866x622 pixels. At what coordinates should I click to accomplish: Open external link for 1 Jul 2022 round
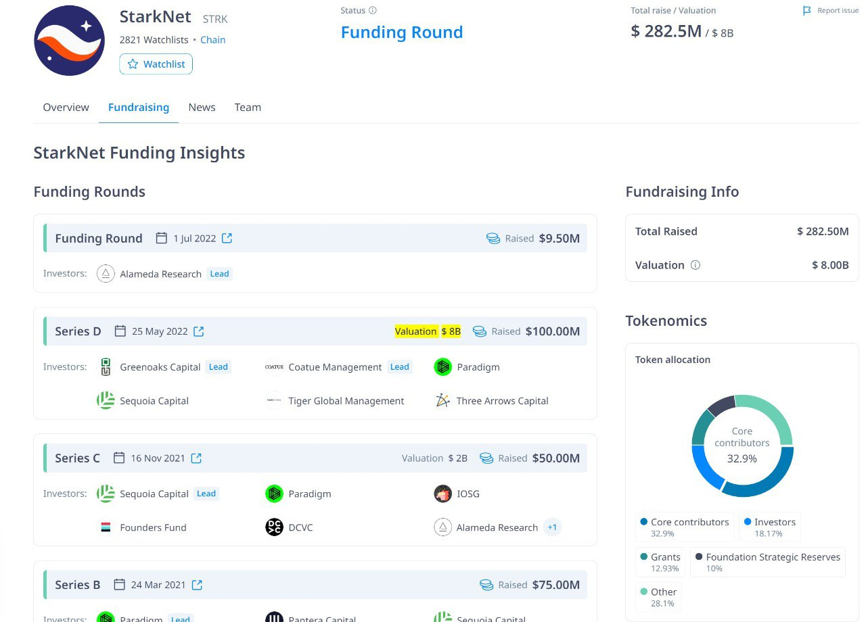(x=227, y=238)
